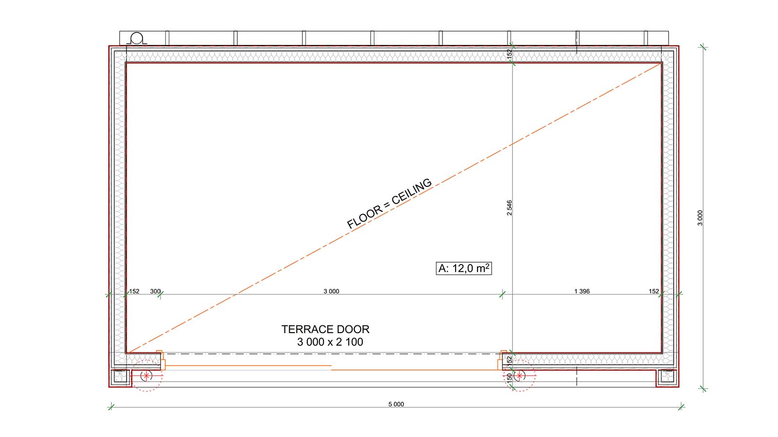The image size is (778, 437).
Task: Select the left red dashed circle marker
Action: tap(146, 376)
